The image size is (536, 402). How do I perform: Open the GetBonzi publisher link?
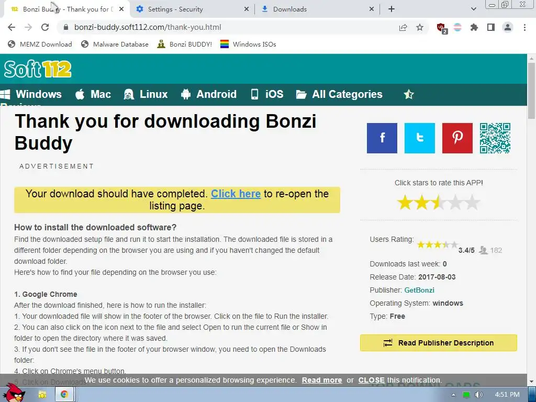pos(419,290)
